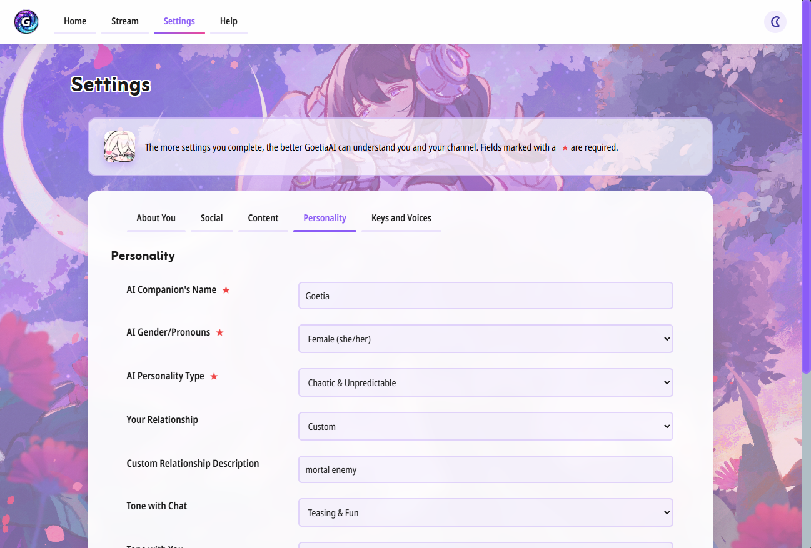Click the GoetiaAI logo icon
This screenshot has height=548, width=811.
click(x=26, y=21)
